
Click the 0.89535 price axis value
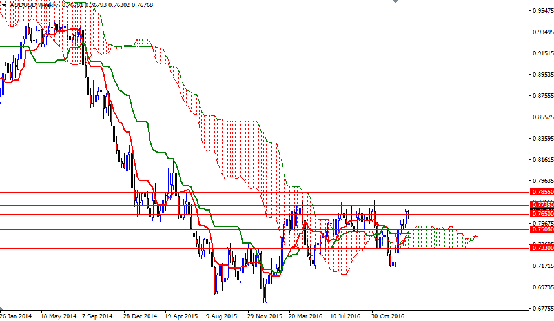pos(543,74)
